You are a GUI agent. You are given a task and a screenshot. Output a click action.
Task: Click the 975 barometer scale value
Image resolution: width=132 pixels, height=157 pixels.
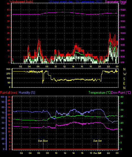point(122,63)
